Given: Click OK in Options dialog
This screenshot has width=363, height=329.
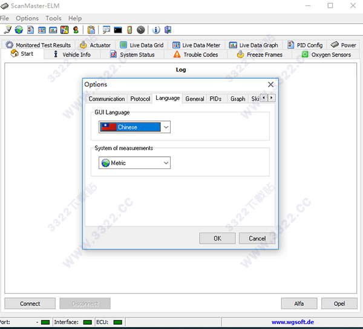Looking at the screenshot, I should coord(217,238).
